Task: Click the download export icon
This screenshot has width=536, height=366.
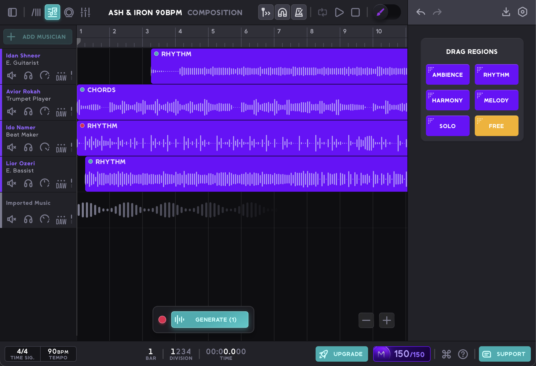Action: pos(506,12)
